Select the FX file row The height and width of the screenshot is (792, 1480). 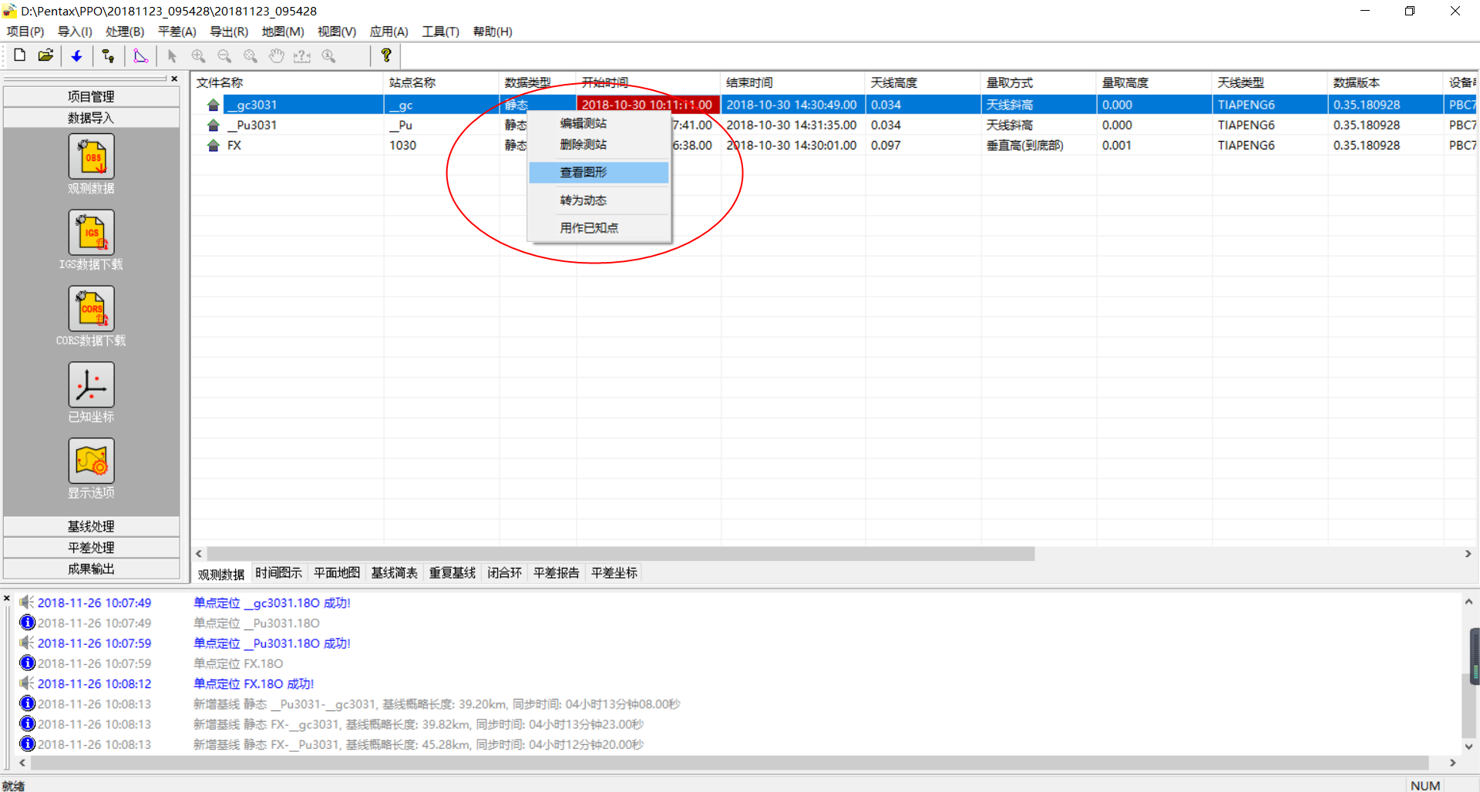[x=234, y=146]
